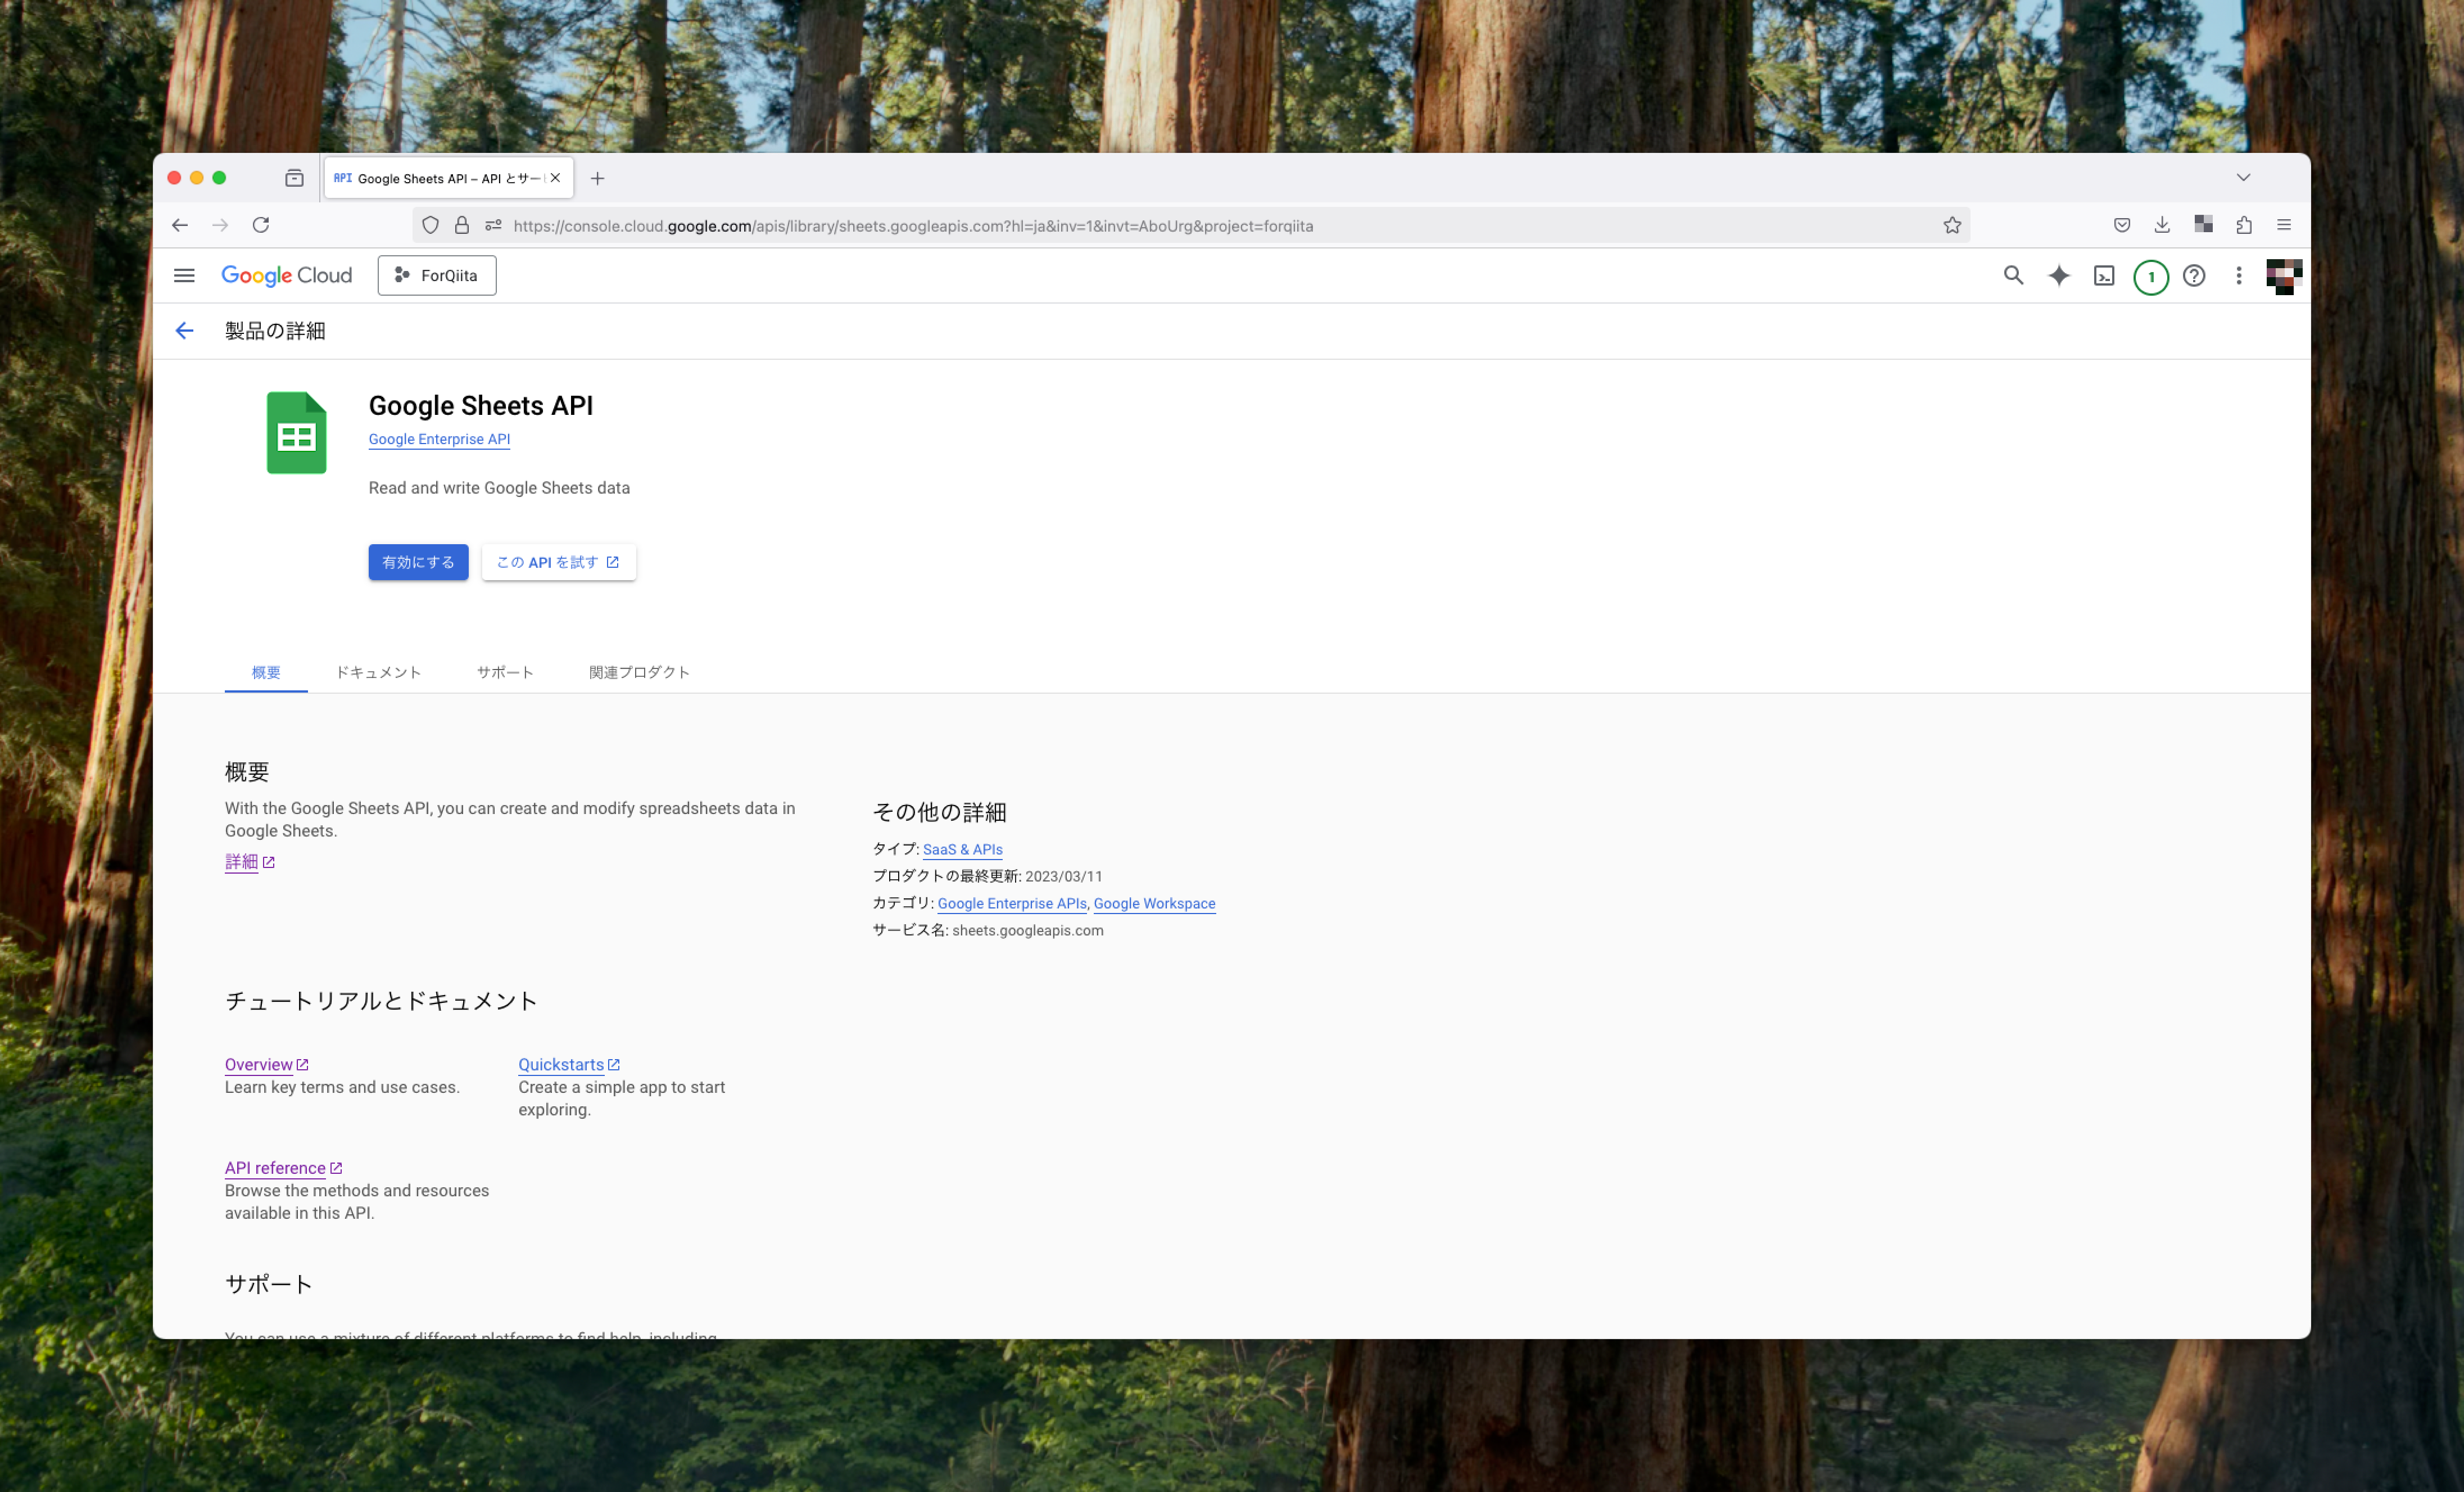Open the three-dot settings menu in console header

tap(2239, 275)
